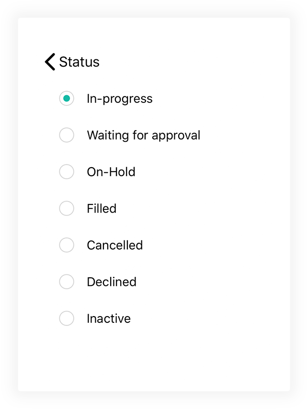Pick the On-Hold radio circle
This screenshot has width=308, height=409.
67,172
